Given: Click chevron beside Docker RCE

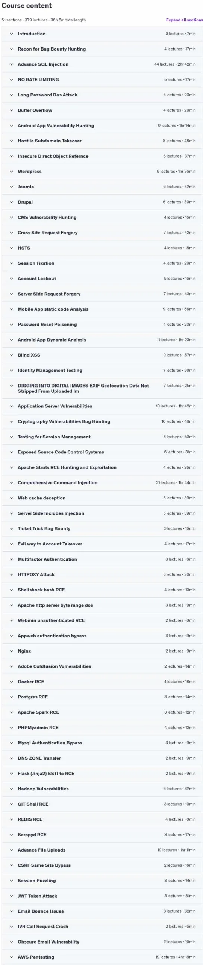Looking at the screenshot, I should click(x=11, y=682).
